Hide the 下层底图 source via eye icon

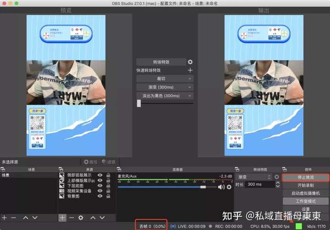click(x=100, y=185)
